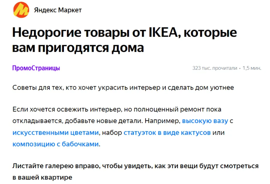Viewport: 270px width, 184px height.
Task: Visit the 'статуэток в виде кактусов' link
Action: (167, 132)
